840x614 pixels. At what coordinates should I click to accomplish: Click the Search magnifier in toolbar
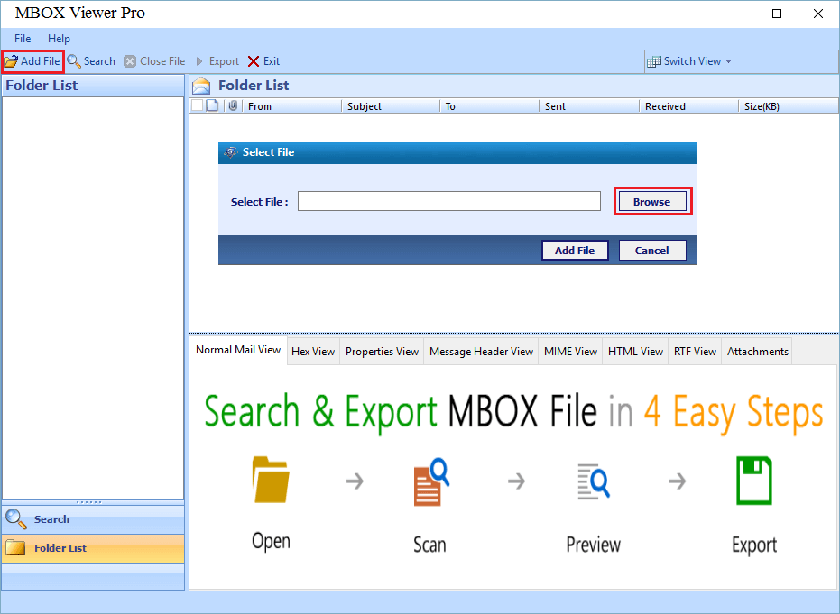pos(75,61)
